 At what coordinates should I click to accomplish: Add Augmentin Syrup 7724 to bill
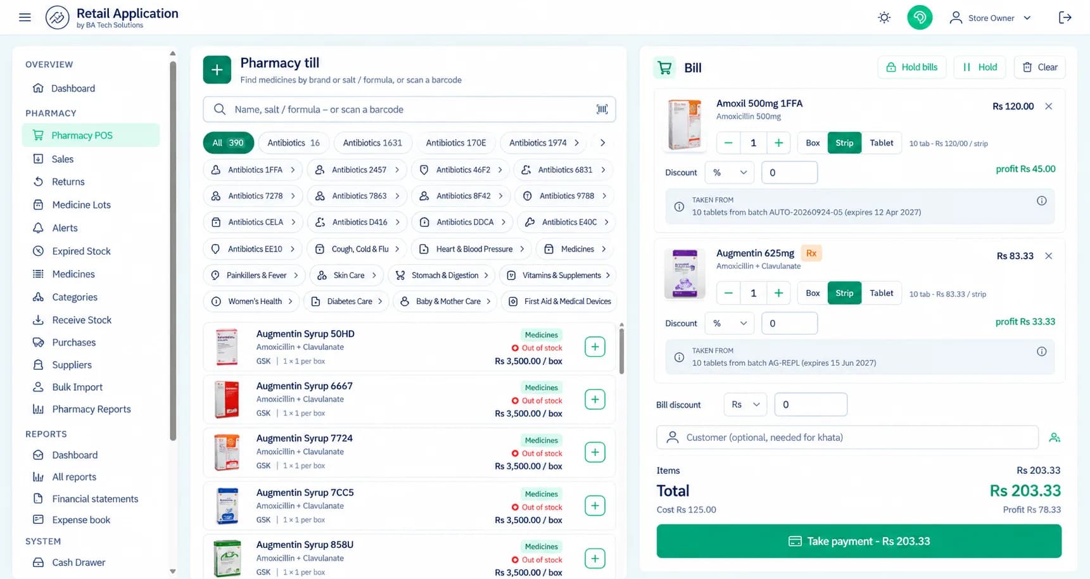click(x=595, y=452)
